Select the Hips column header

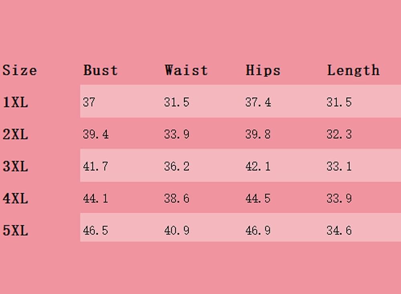coord(263,70)
